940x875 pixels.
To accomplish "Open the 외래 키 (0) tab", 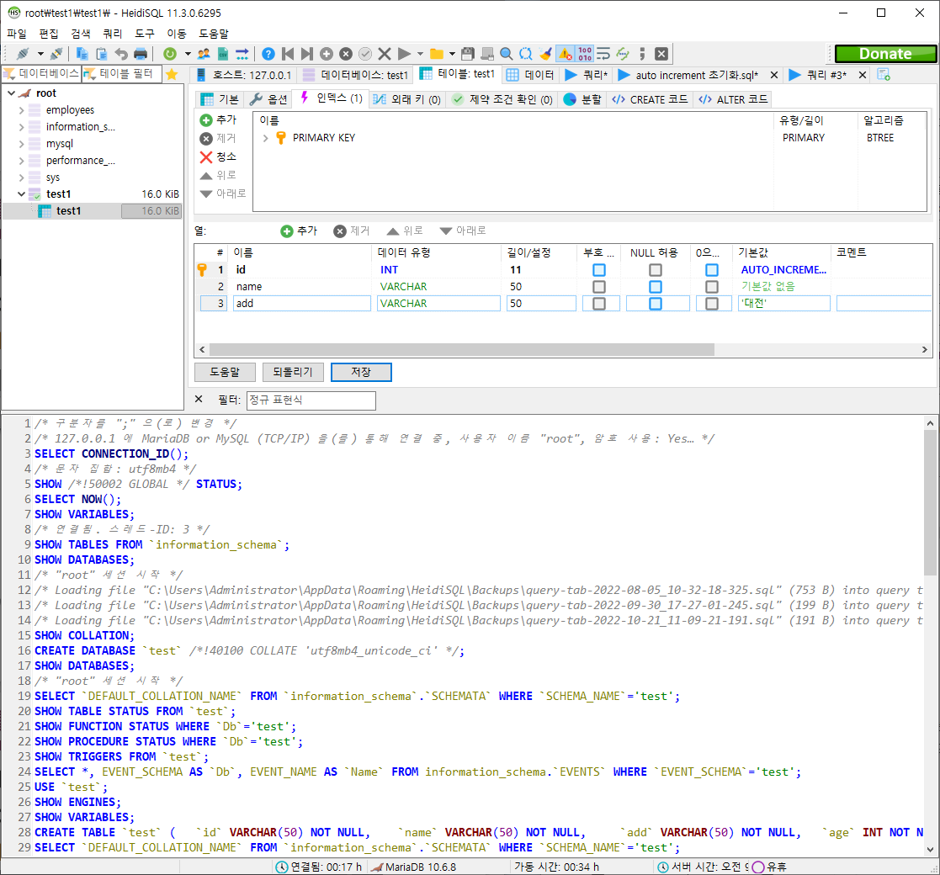I will coord(406,99).
